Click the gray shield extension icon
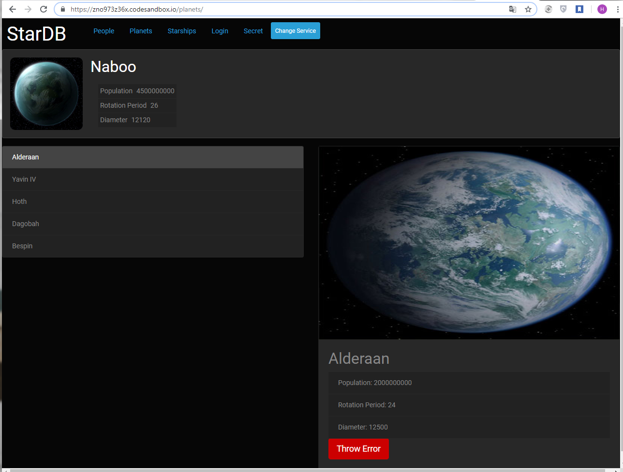The width and height of the screenshot is (623, 472). coord(564,9)
